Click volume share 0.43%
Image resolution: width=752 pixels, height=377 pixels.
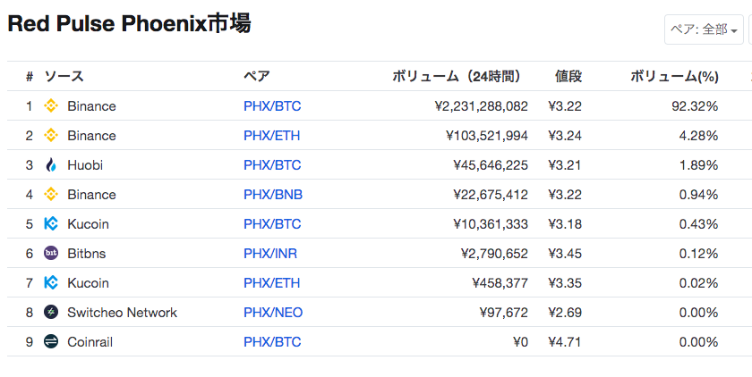(x=699, y=224)
